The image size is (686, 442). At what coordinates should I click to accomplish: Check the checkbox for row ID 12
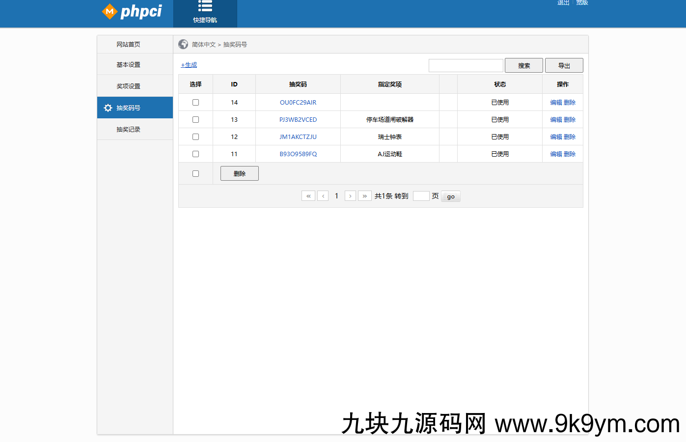195,137
